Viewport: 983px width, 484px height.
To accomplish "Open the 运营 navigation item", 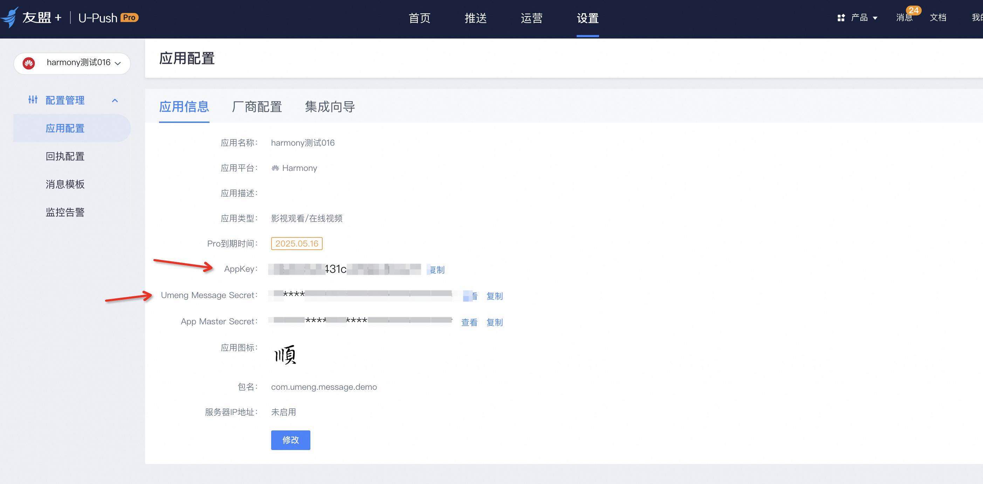I will (x=531, y=18).
